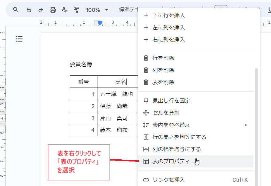This screenshot has height=186, width=271.
Task: Select 右に列を挿入 menu entry
Action: (196, 39)
